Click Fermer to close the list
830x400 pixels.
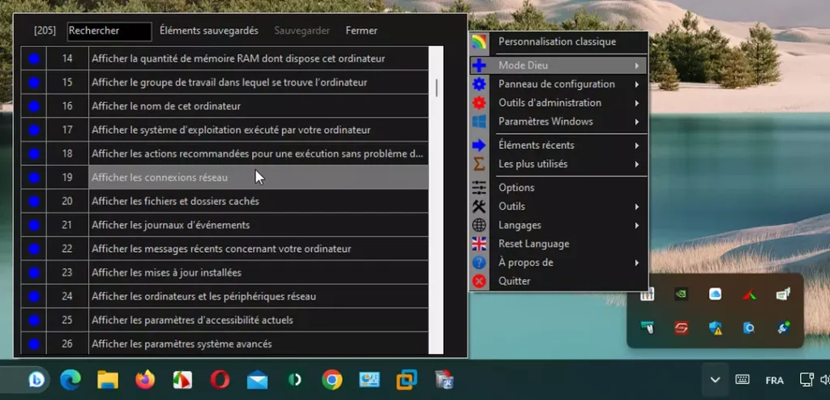coord(362,31)
